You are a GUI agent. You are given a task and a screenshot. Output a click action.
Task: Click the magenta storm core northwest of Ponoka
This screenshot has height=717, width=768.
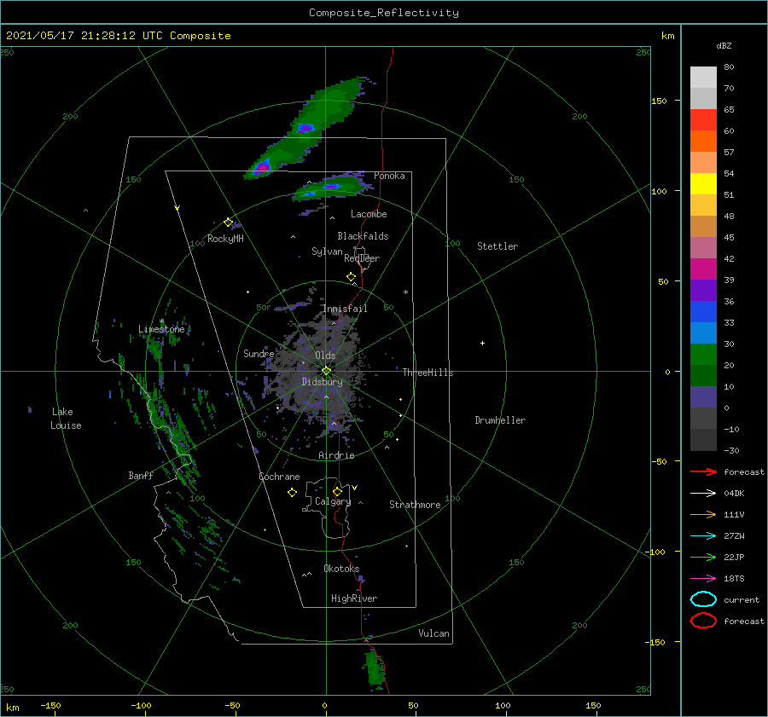coord(263,167)
